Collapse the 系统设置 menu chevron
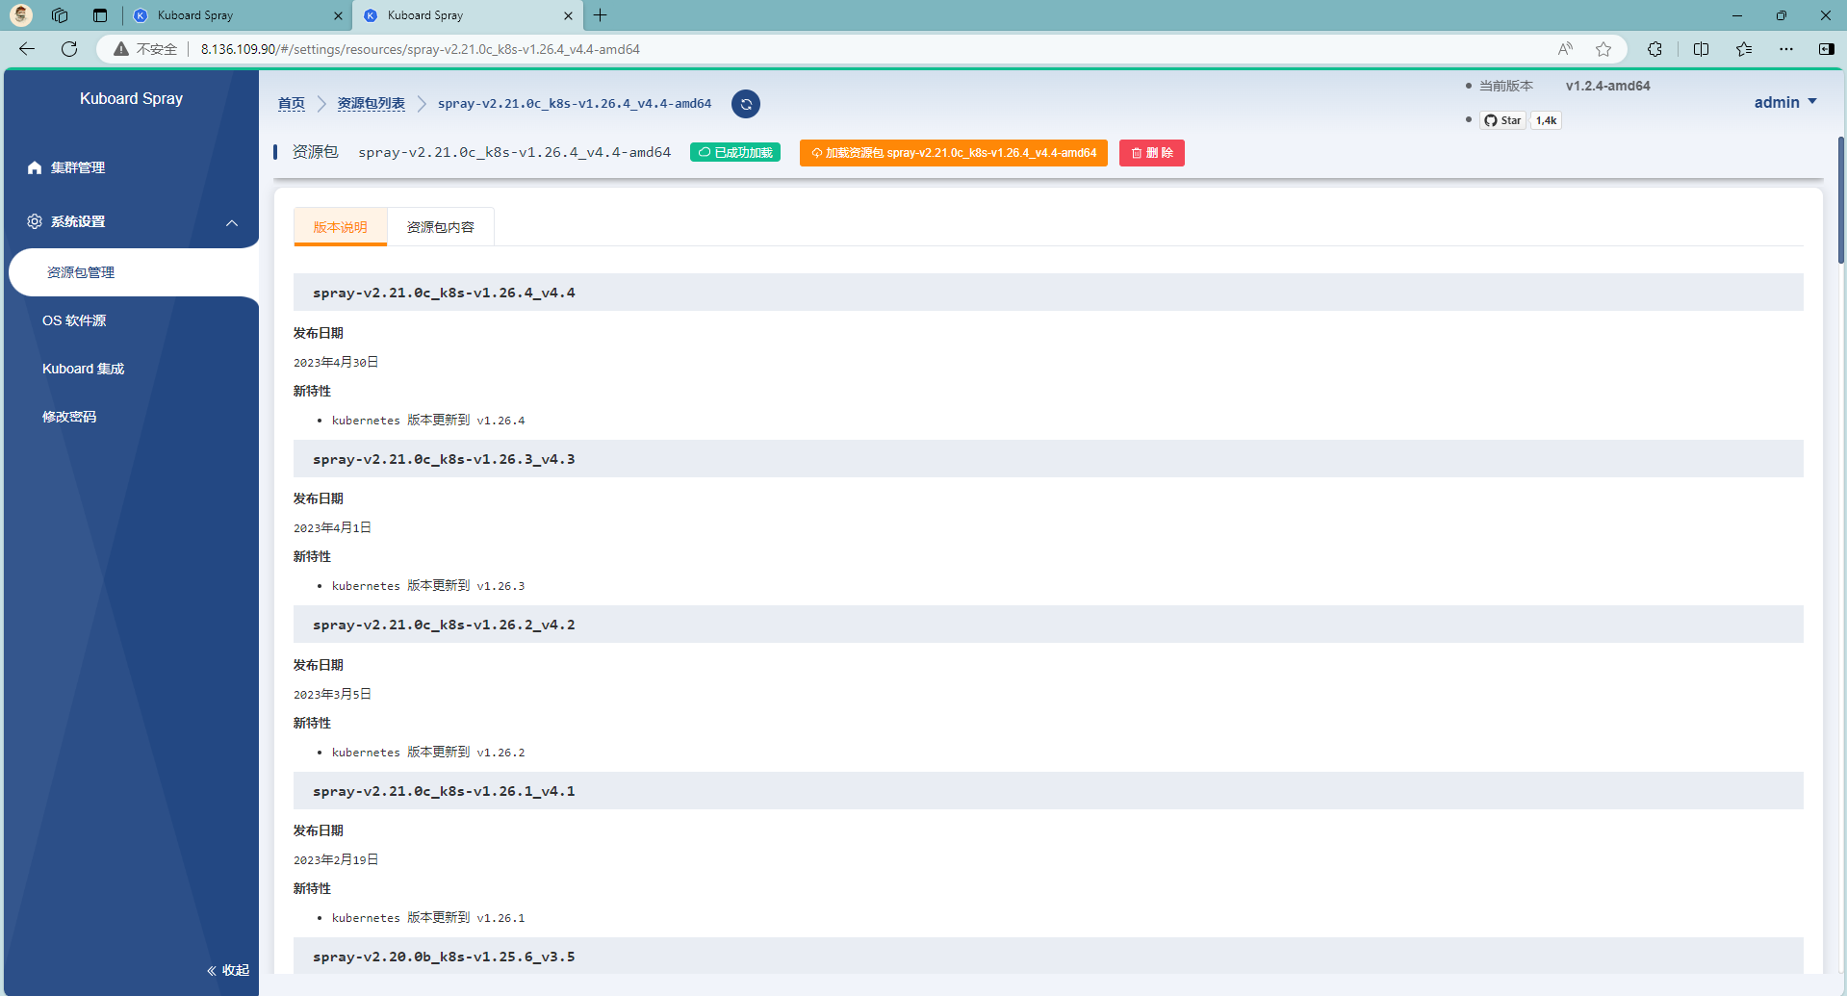Image resolution: width=1847 pixels, height=996 pixels. click(232, 222)
